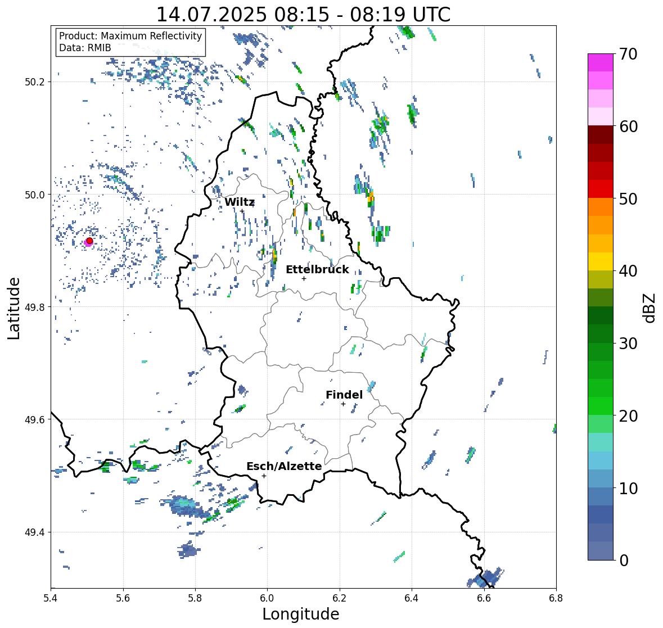Click the plus marker under Wiltz label

click(x=242, y=211)
